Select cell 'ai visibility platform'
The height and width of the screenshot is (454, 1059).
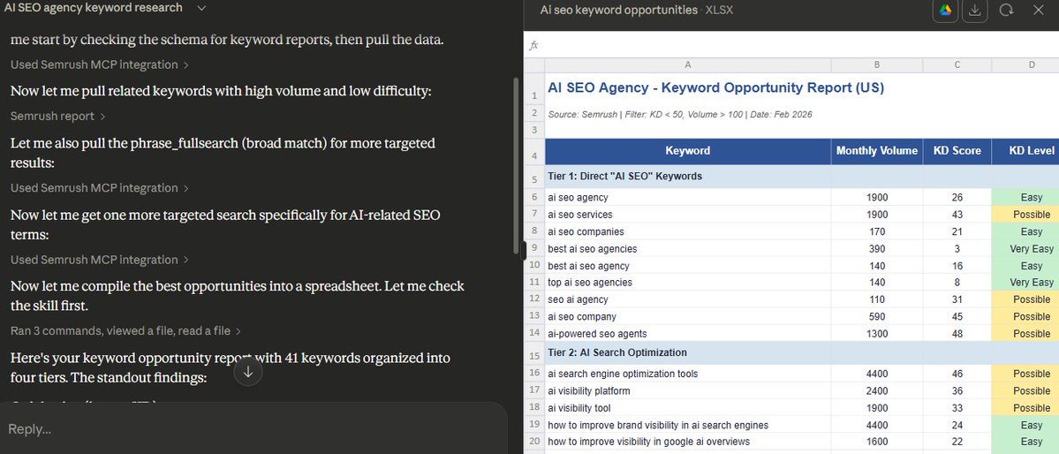point(687,390)
